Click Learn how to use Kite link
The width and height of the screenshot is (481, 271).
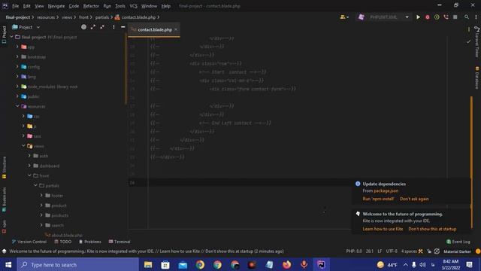[x=383, y=229]
